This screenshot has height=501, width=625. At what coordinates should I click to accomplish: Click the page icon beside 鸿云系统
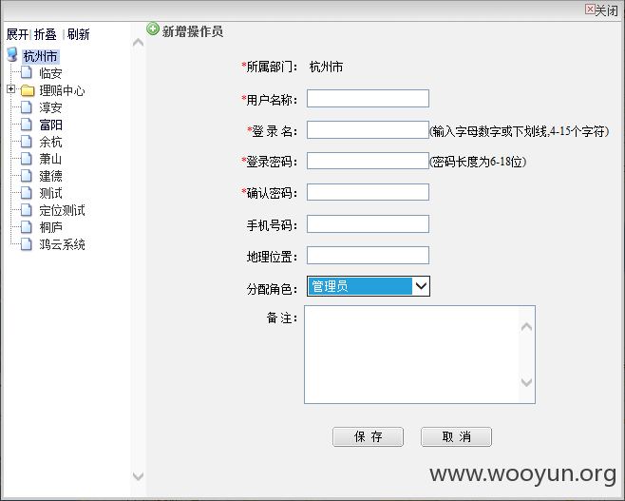pyautogui.click(x=27, y=243)
